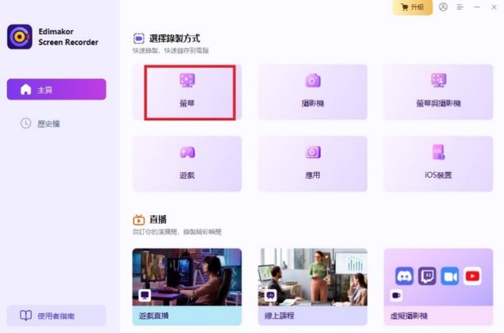Click the camera badge on 虛擬攝影機 card
The width and height of the screenshot is (504, 333).
(x=396, y=295)
